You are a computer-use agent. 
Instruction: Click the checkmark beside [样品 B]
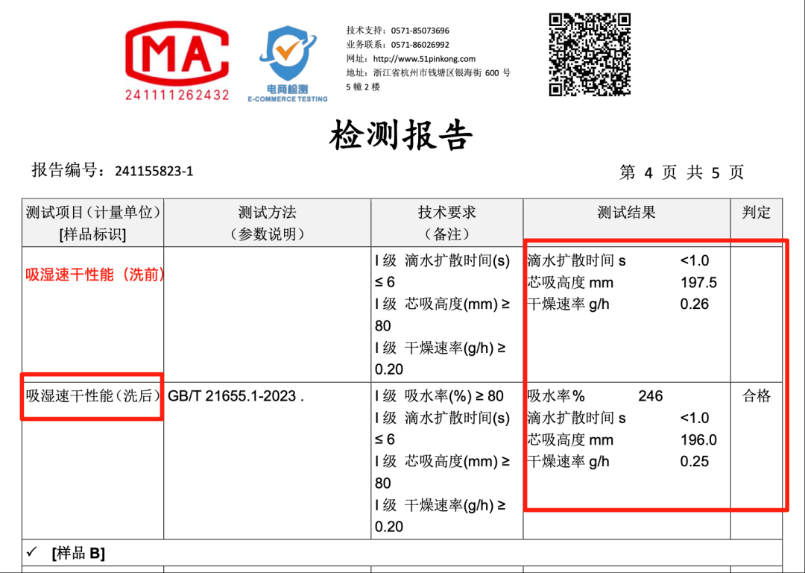click(x=32, y=552)
